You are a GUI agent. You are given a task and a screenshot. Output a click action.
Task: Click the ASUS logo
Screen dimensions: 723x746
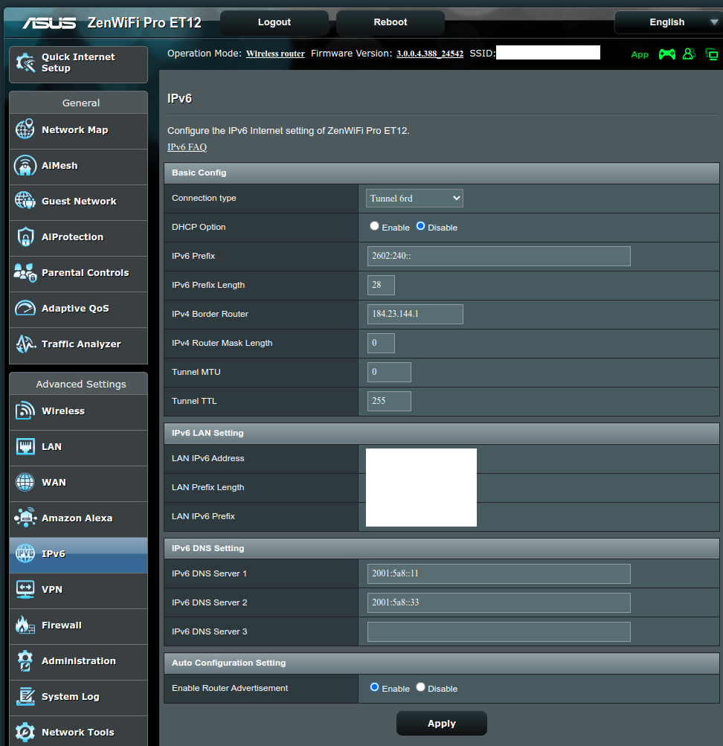tap(50, 22)
